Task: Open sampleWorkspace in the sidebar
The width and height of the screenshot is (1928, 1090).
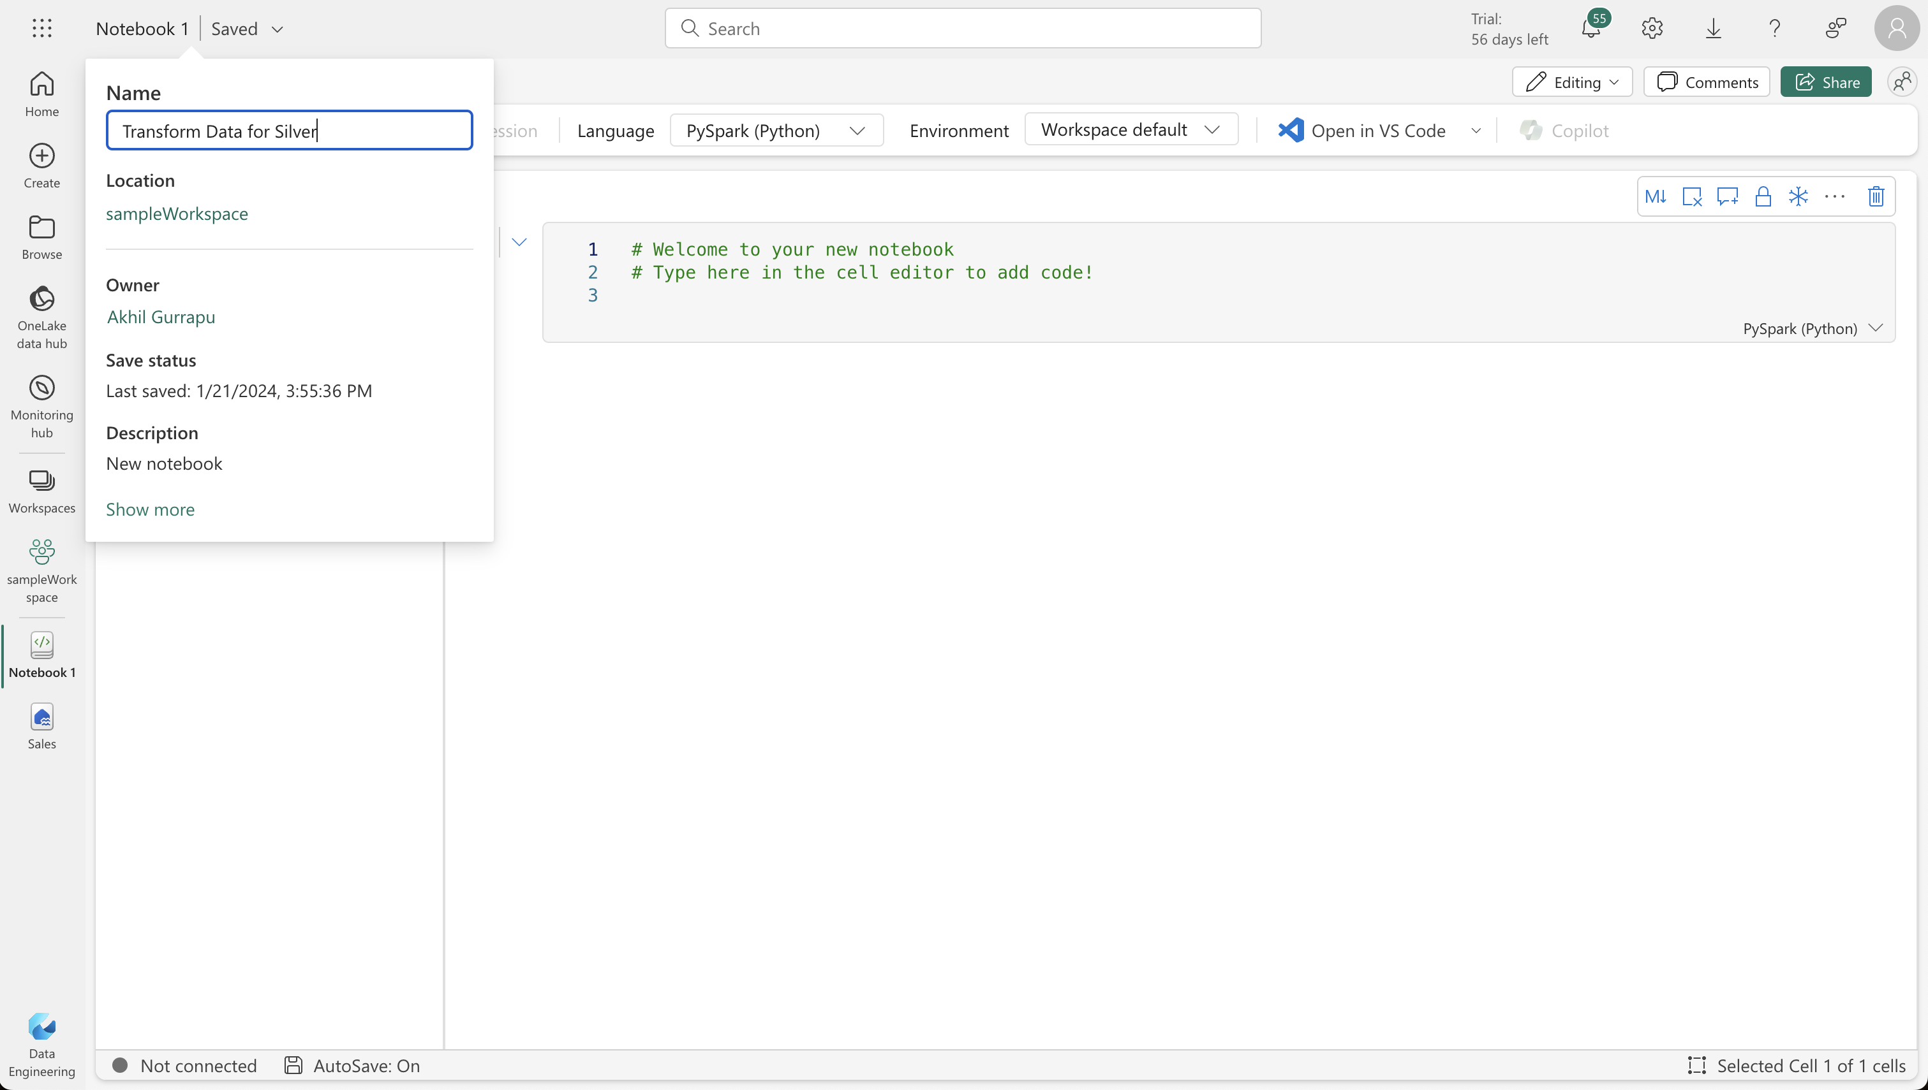Action: tap(42, 571)
